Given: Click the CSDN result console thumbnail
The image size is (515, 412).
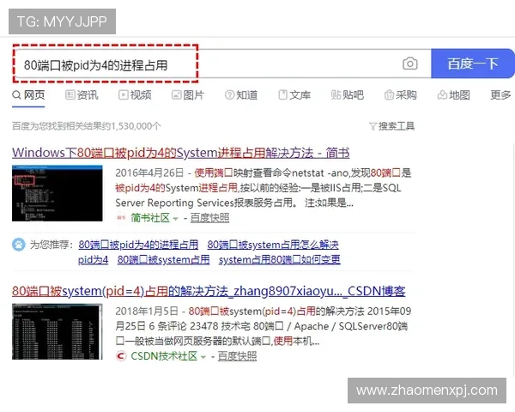Looking at the screenshot, I should (x=58, y=331).
